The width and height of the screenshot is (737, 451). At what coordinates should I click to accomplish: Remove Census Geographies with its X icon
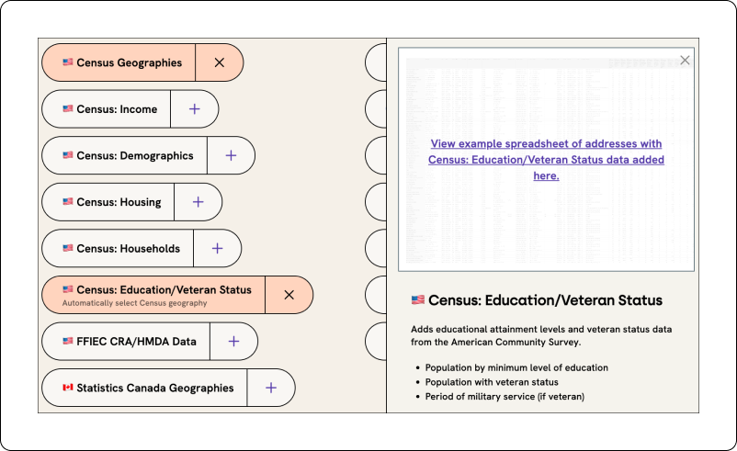tap(220, 62)
